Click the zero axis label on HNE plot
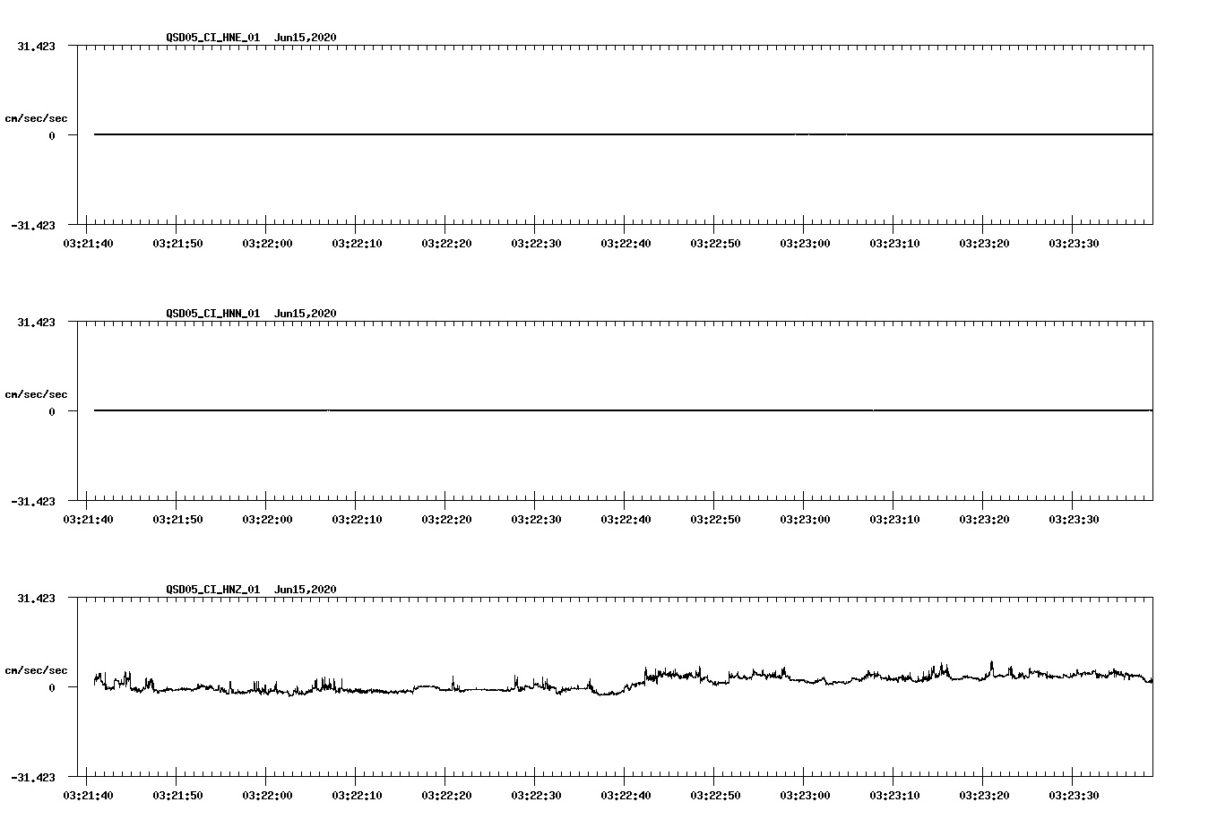This screenshot has height=828, width=1217. (x=52, y=136)
